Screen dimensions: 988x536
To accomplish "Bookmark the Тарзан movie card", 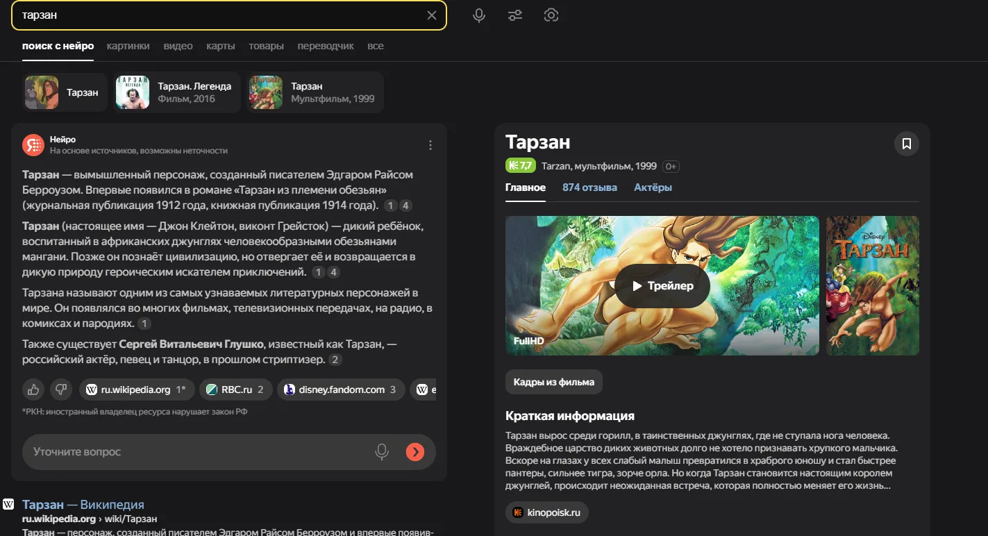I will [x=906, y=144].
